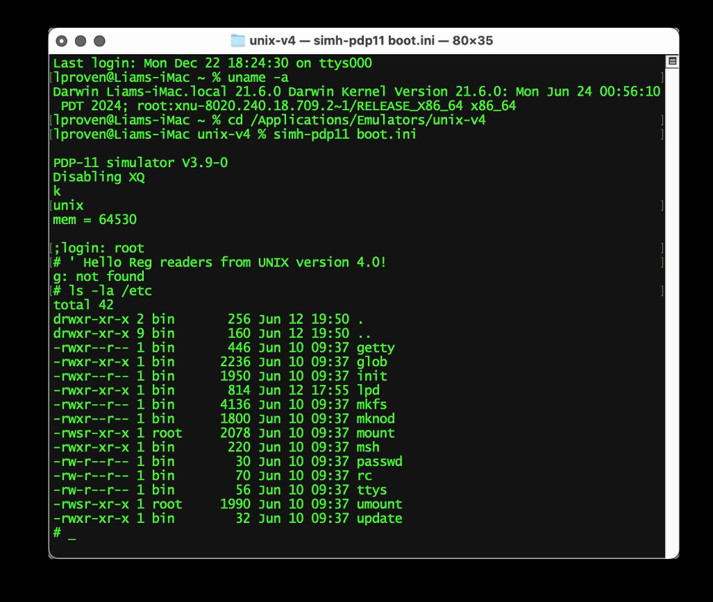Screen dimensions: 713x602
Task: Click the 'PDP-11 simulator V3.9-0' line
Action: coord(140,163)
